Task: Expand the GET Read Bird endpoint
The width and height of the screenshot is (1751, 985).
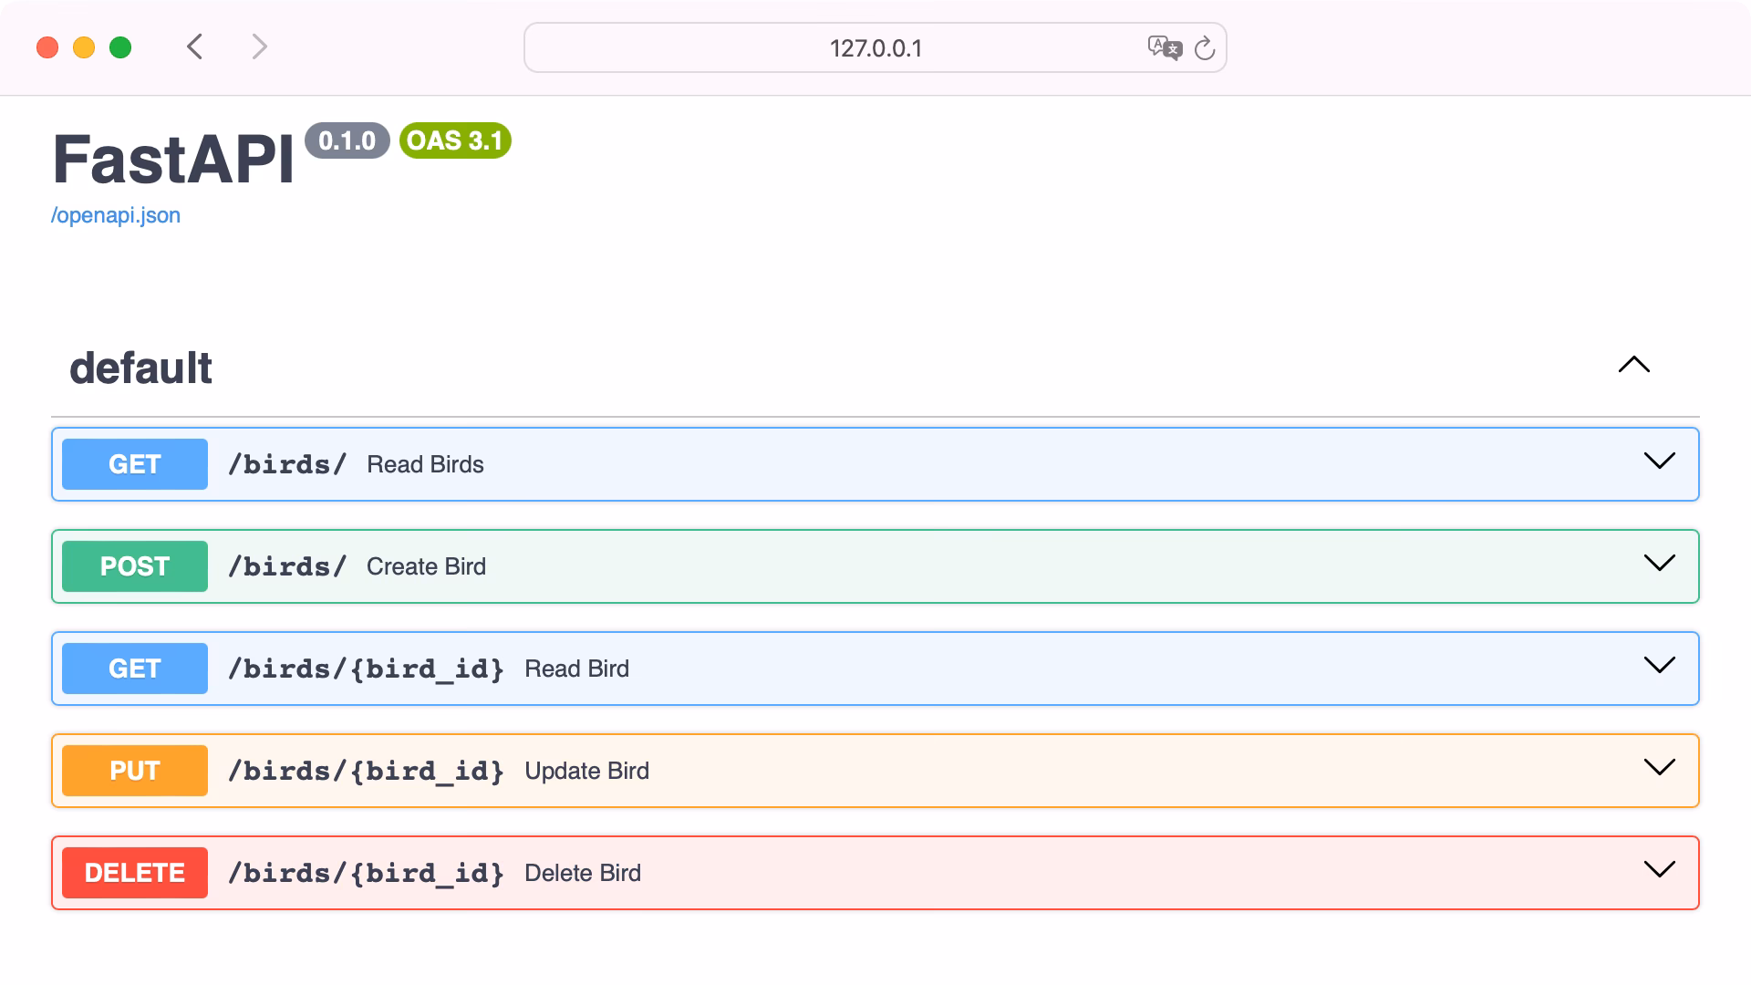Action: pos(1659,666)
